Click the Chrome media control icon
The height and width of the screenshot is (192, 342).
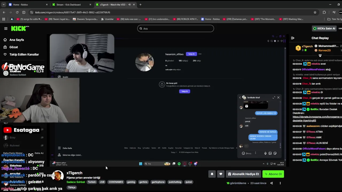pyautogui.click(x=334, y=12)
